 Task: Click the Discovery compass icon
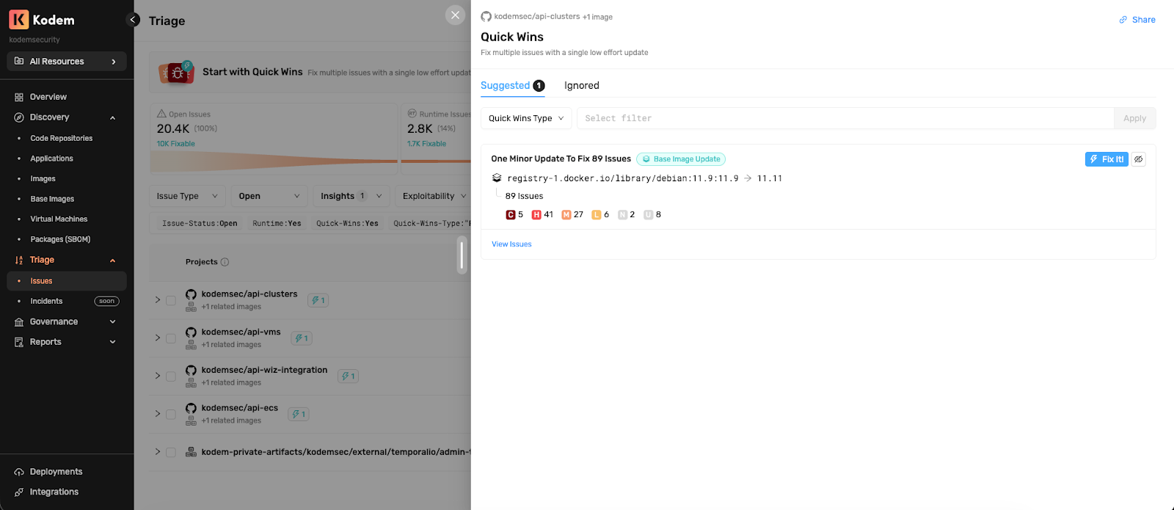coord(19,117)
